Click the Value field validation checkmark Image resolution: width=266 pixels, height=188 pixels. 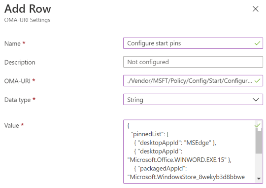click(257, 126)
